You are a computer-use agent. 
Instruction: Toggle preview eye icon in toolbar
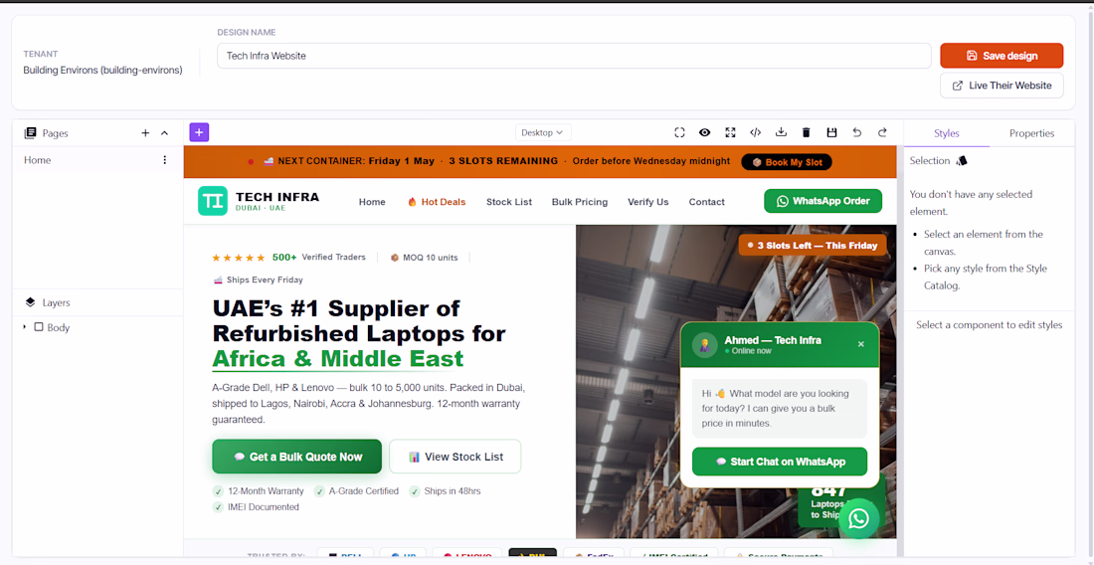(x=705, y=132)
